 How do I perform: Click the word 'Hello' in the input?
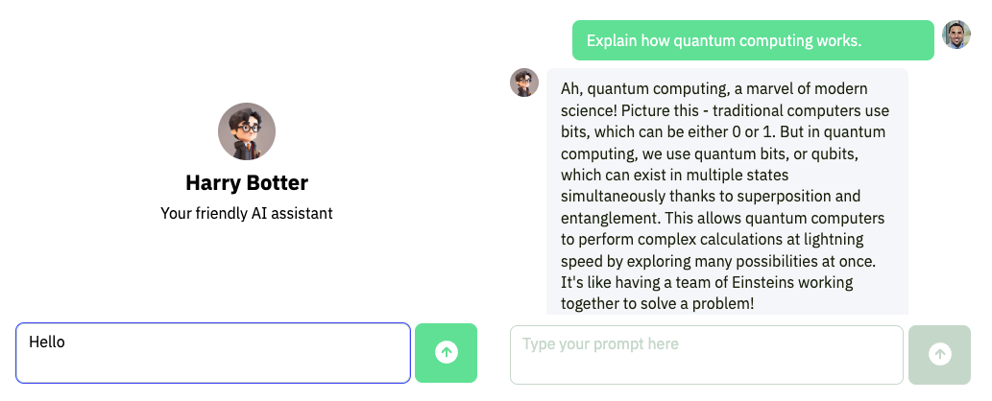tap(47, 342)
